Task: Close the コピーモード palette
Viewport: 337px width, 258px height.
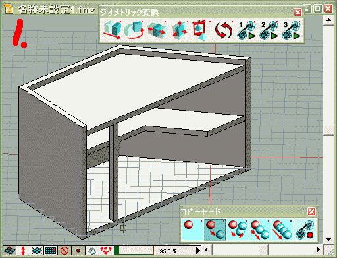Action: click(x=311, y=212)
